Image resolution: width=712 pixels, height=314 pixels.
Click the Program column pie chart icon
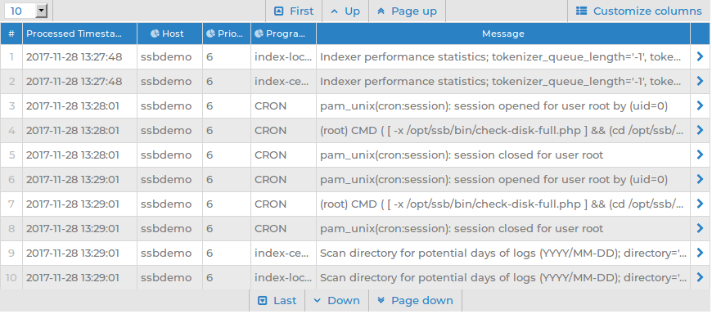259,34
